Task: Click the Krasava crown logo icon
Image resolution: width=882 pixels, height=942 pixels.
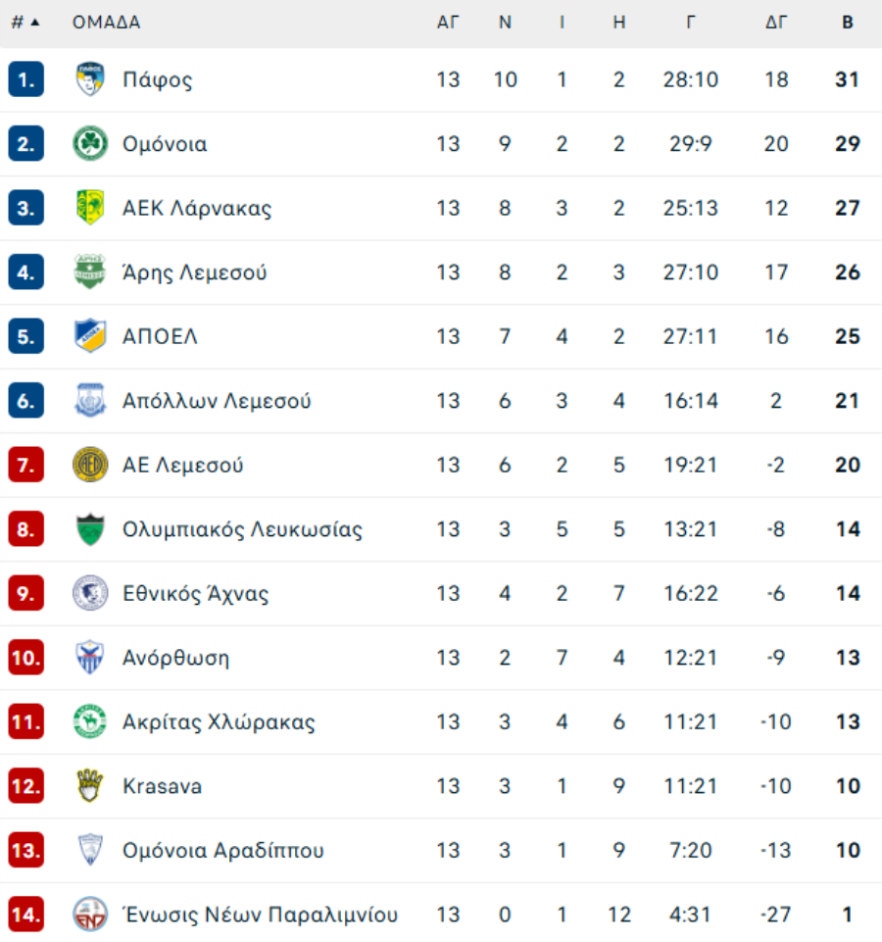Action: pyautogui.click(x=90, y=786)
